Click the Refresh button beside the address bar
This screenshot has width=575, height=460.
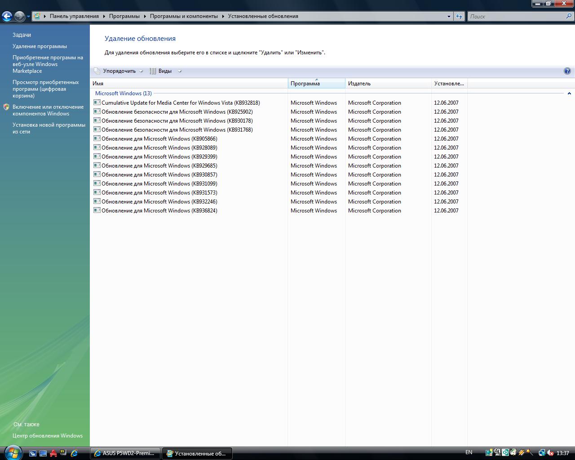click(459, 16)
